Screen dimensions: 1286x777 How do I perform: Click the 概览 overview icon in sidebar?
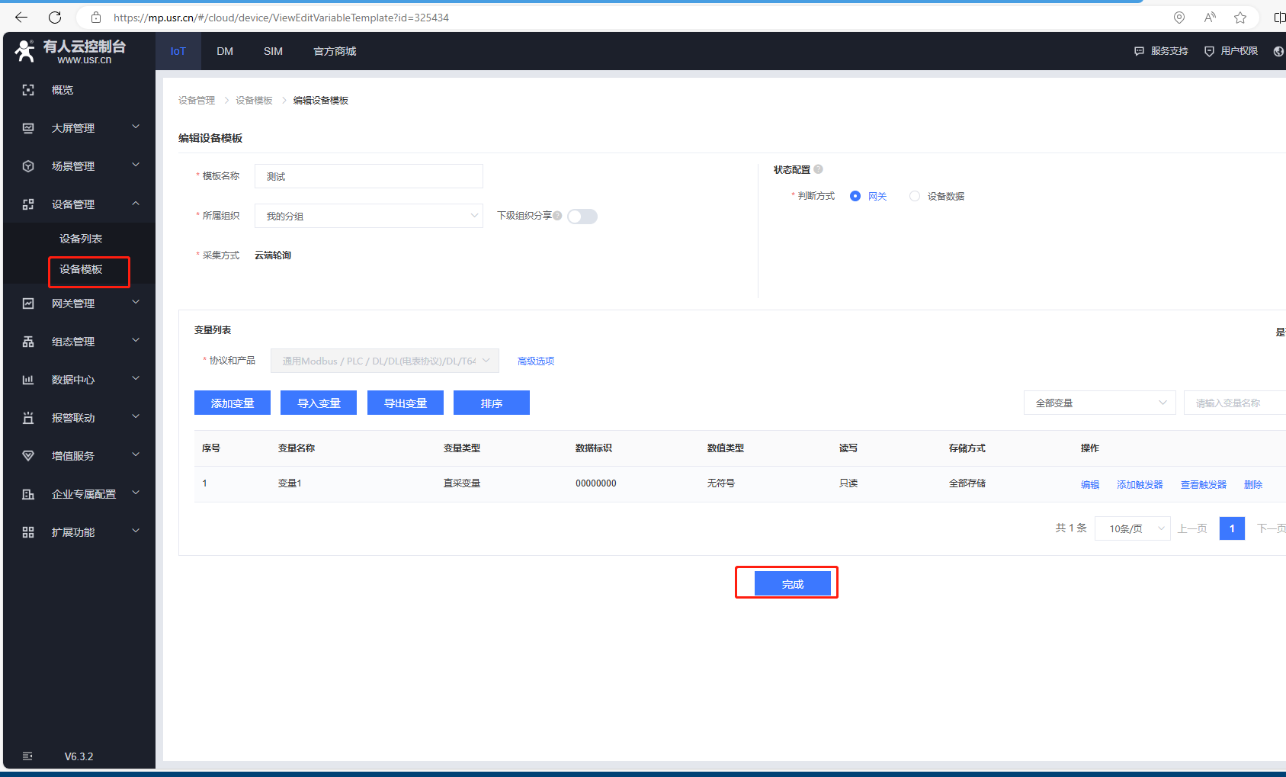(28, 90)
